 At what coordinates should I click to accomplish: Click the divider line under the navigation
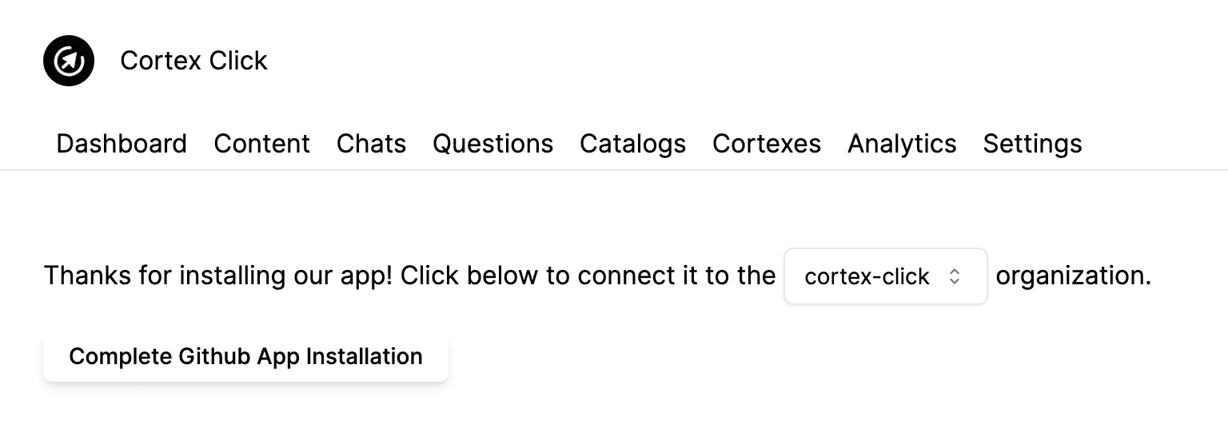coord(614,170)
